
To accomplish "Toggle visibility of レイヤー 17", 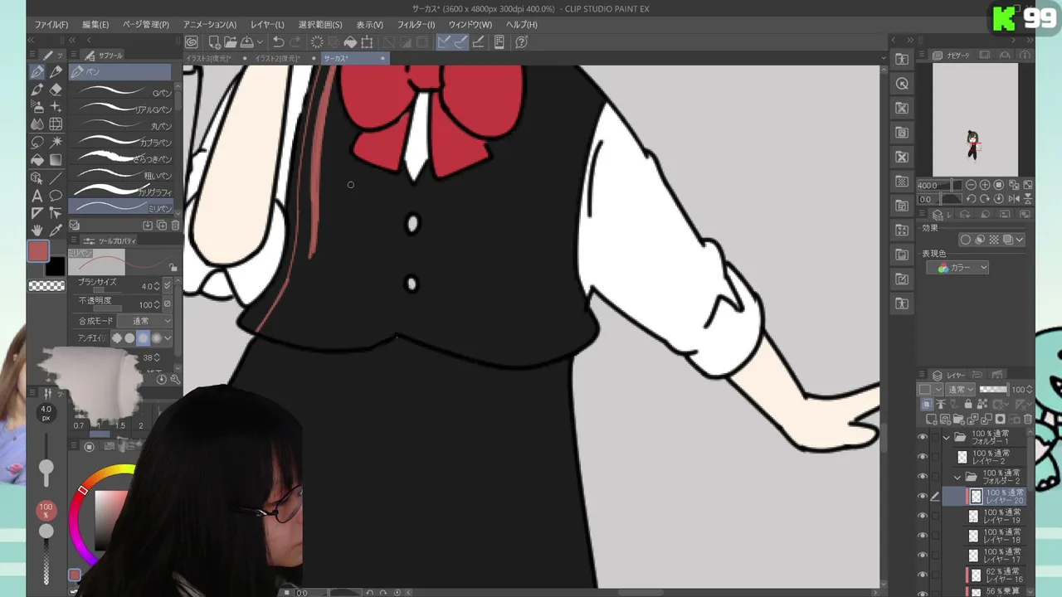I will 923,556.
